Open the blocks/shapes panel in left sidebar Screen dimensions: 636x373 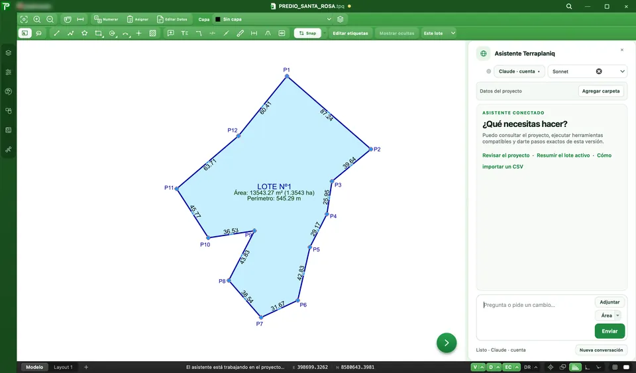8,110
